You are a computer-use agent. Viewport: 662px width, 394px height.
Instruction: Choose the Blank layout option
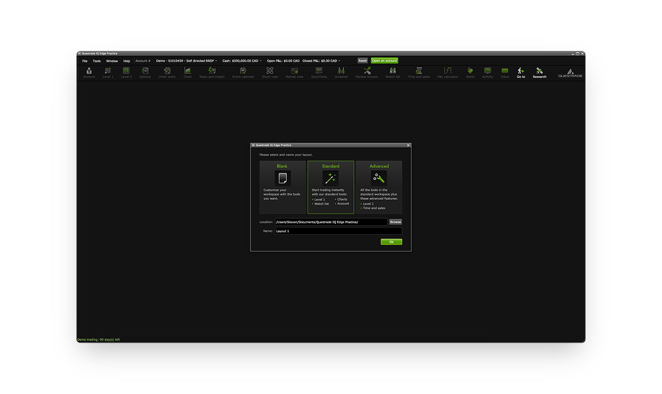pyautogui.click(x=282, y=187)
